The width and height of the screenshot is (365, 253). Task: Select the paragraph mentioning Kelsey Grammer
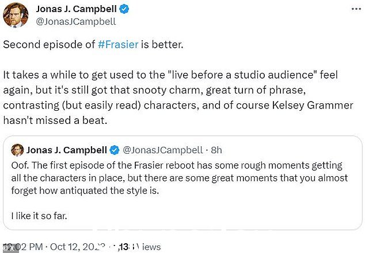click(x=178, y=98)
